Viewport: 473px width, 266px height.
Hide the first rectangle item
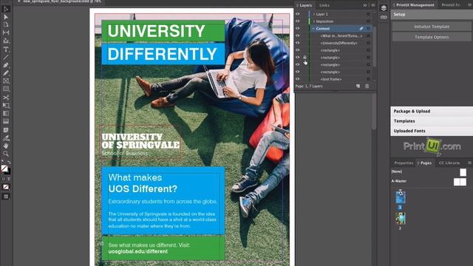(298, 50)
